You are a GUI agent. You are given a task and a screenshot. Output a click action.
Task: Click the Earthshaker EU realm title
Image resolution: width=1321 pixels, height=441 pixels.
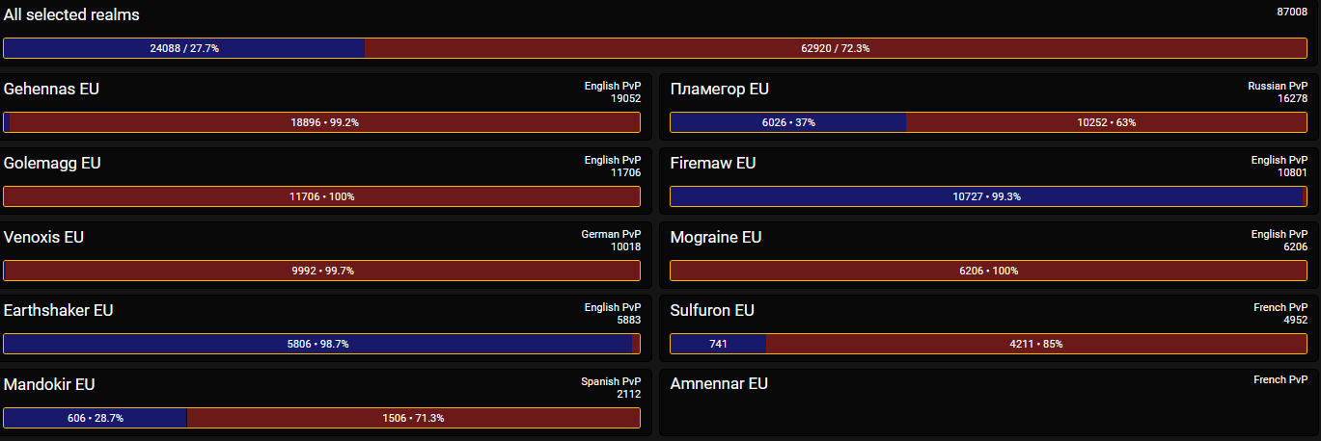click(59, 311)
